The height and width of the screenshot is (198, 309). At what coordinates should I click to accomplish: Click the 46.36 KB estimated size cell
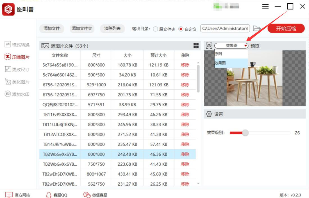159,154
